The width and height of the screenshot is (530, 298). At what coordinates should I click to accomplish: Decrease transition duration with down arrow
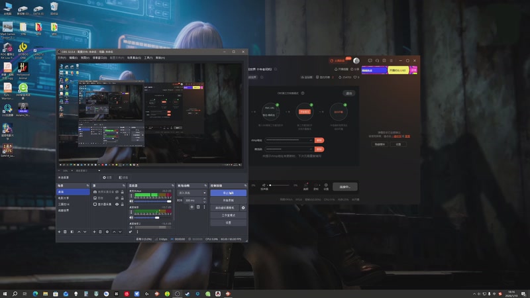pyautogui.click(x=204, y=202)
